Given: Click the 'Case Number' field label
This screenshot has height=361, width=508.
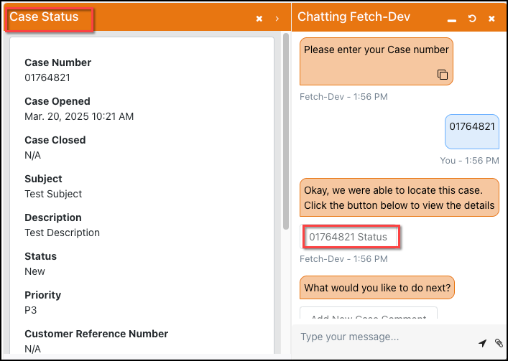Looking at the screenshot, I should pyautogui.click(x=58, y=62).
